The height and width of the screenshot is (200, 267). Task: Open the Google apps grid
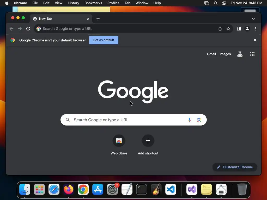point(252,54)
